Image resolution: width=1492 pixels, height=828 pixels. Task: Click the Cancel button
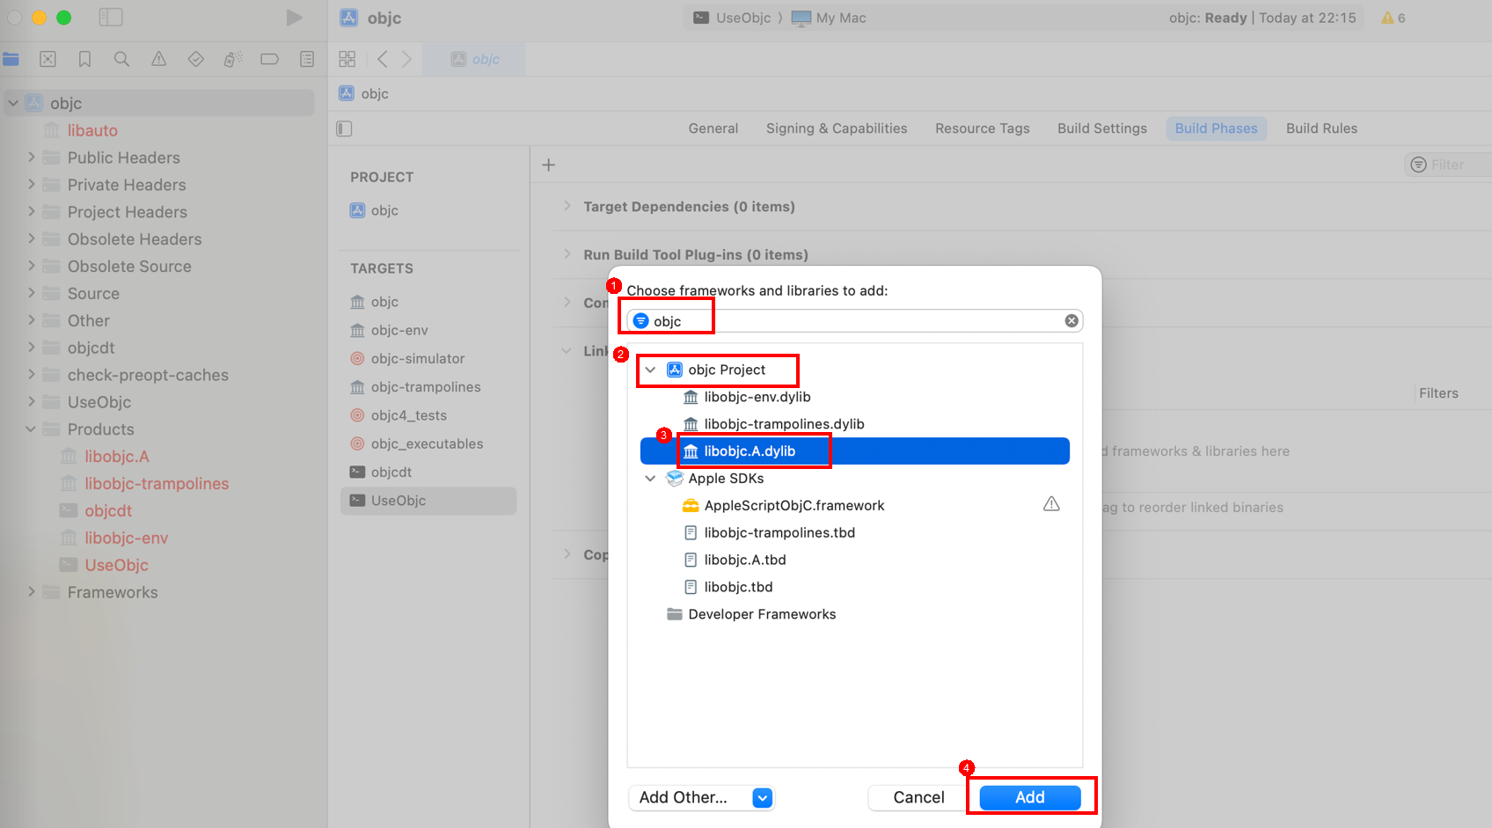[x=918, y=797]
